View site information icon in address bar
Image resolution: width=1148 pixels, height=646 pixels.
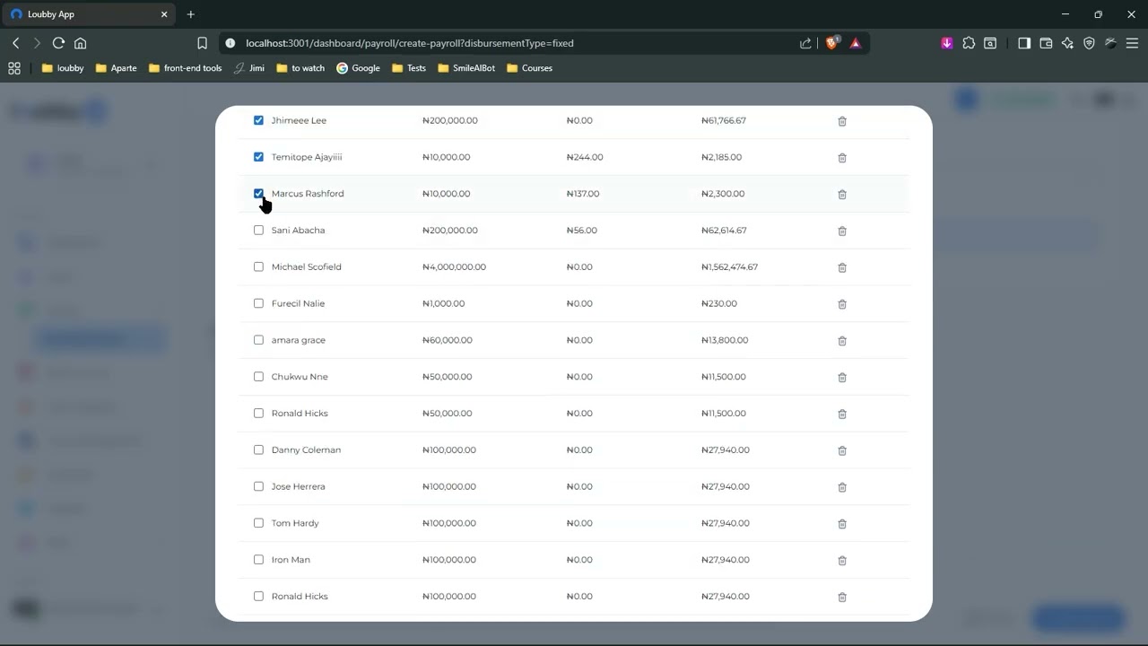point(230,43)
